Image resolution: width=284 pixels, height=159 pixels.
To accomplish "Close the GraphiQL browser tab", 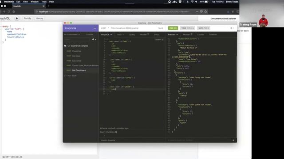I will pyautogui.click(x=43, y=6).
